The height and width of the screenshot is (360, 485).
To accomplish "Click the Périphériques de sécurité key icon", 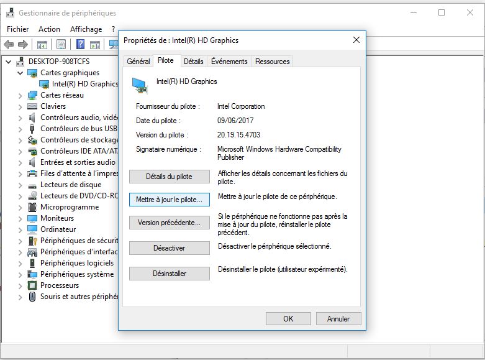I will [32, 241].
